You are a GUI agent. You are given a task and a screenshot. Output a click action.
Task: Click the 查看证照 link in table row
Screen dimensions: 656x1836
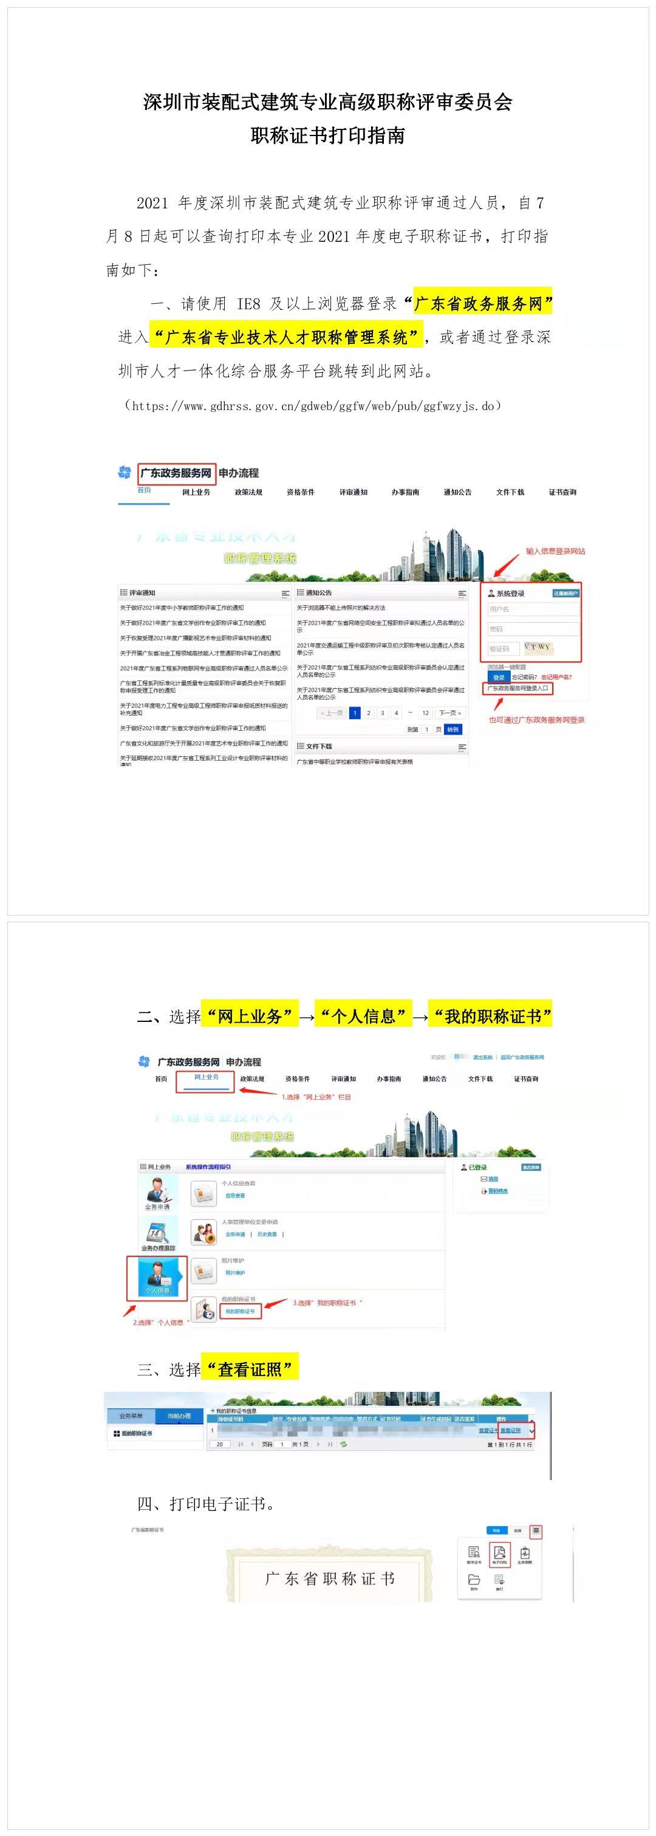click(511, 1430)
